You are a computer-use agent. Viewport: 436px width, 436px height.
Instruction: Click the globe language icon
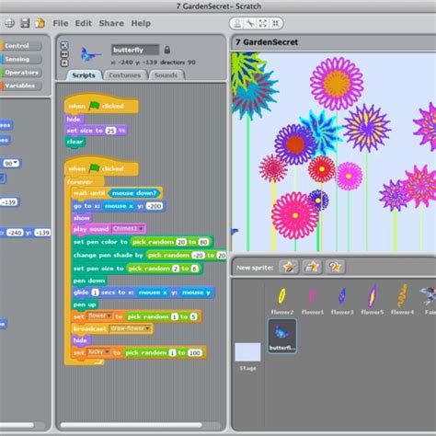9,23
